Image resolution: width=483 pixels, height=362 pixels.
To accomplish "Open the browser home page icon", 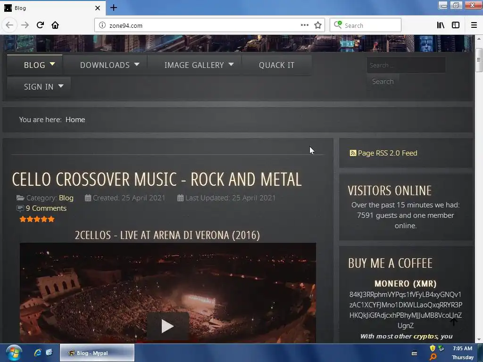I will pos(55,25).
